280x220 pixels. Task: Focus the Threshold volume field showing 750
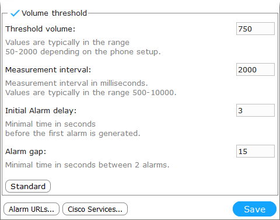coord(256,29)
